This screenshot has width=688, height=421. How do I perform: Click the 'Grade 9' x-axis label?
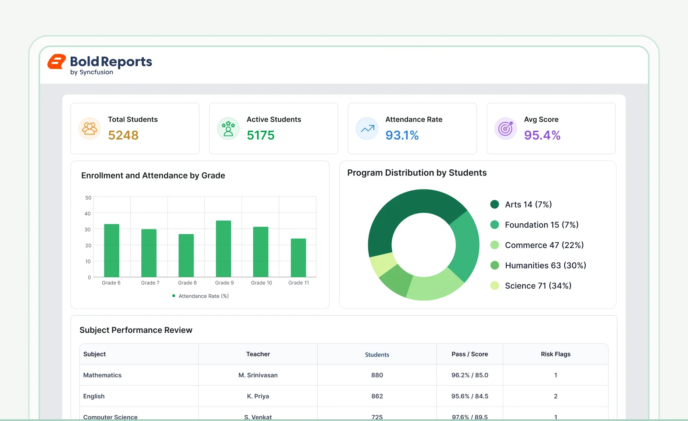pos(224,283)
